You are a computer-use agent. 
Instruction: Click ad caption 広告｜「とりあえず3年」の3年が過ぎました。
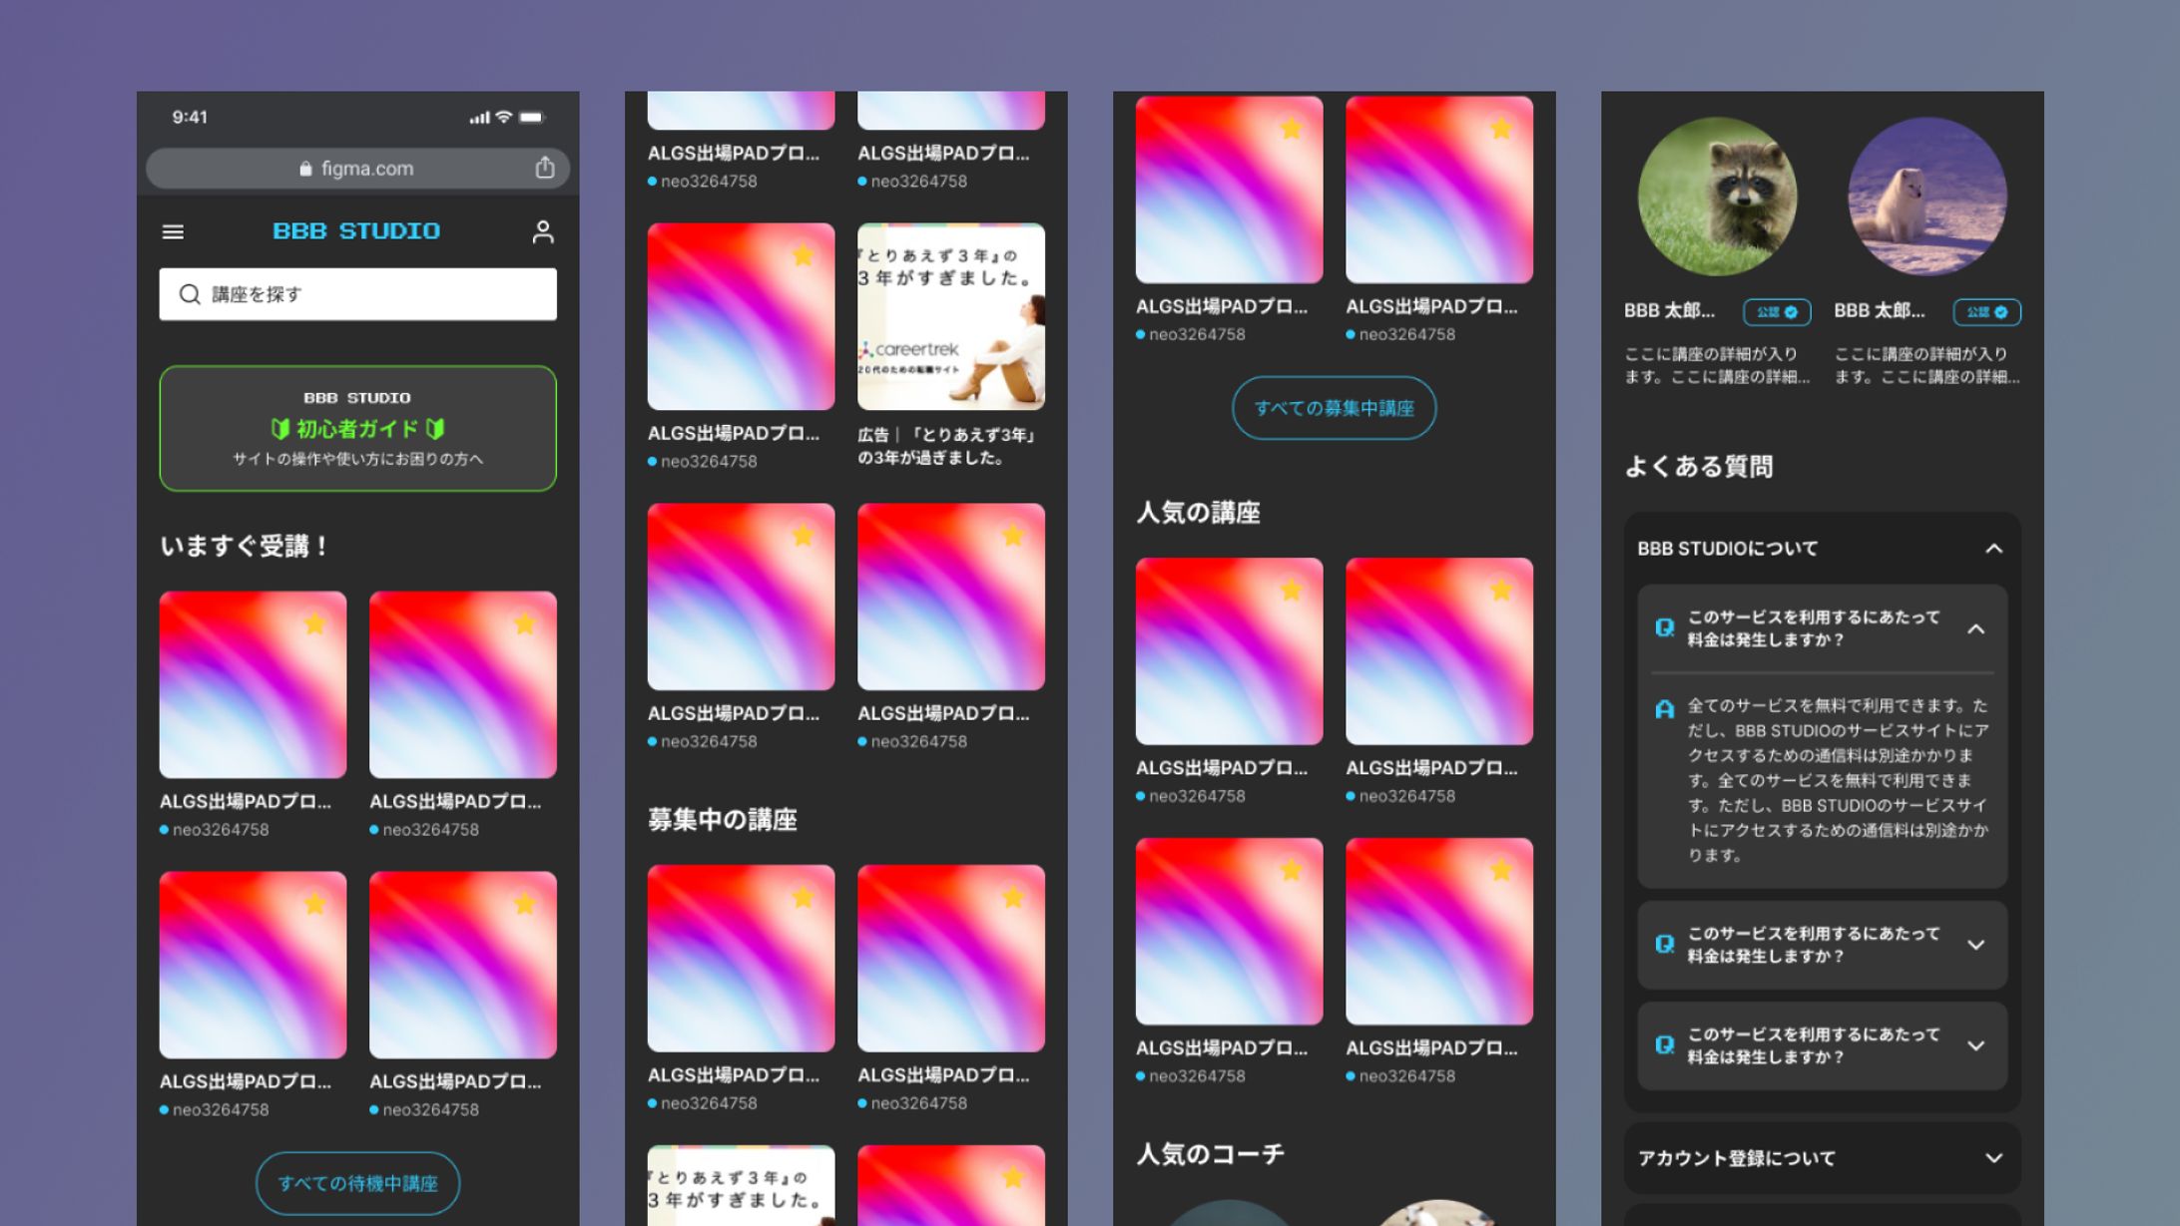949,446
